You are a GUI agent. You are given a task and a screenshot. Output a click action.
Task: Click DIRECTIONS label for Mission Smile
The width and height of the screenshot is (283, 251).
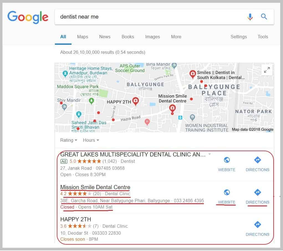coord(257,202)
